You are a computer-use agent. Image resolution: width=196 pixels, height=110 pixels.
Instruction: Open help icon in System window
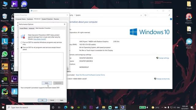click(x=171, y=19)
